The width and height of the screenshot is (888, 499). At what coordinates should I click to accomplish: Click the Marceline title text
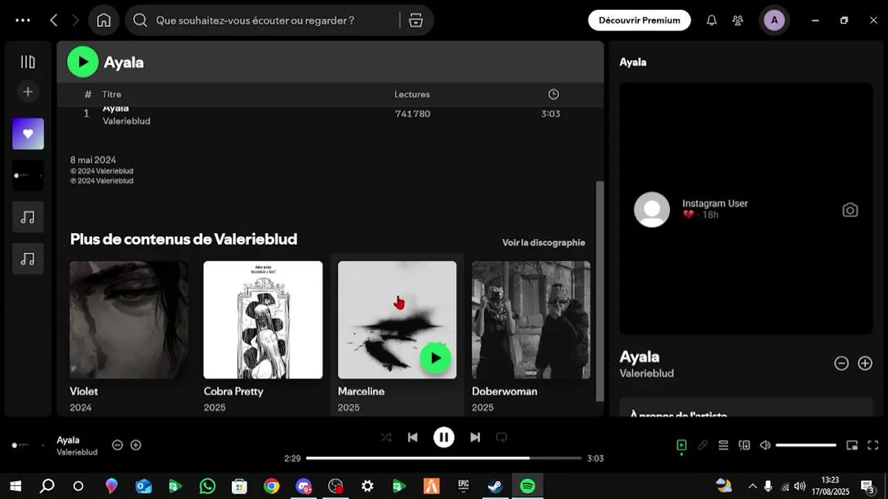[x=361, y=391]
